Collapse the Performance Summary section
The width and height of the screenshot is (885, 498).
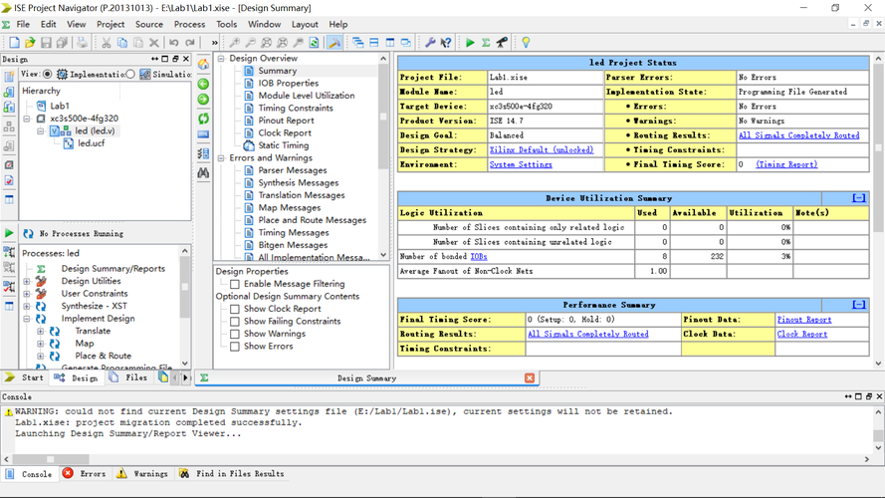coord(858,305)
